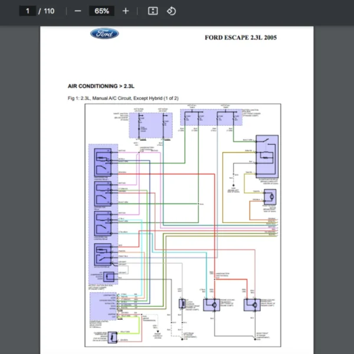Viewport: 354px width, 354px height.
Task: Rotate the document with the rotate icon
Action: click(171, 11)
